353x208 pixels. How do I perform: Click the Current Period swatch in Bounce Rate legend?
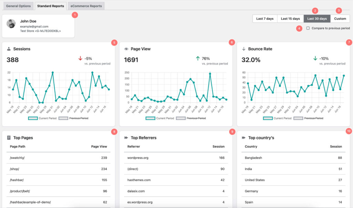268,118
